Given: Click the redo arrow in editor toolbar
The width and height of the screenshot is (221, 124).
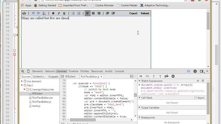Looking at the screenshot, I should (x=38, y=13).
